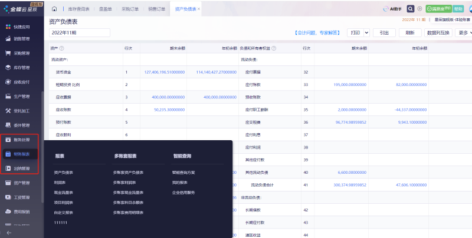
Task: Click the 快捷应用 sidebar icon
Action: point(8,27)
